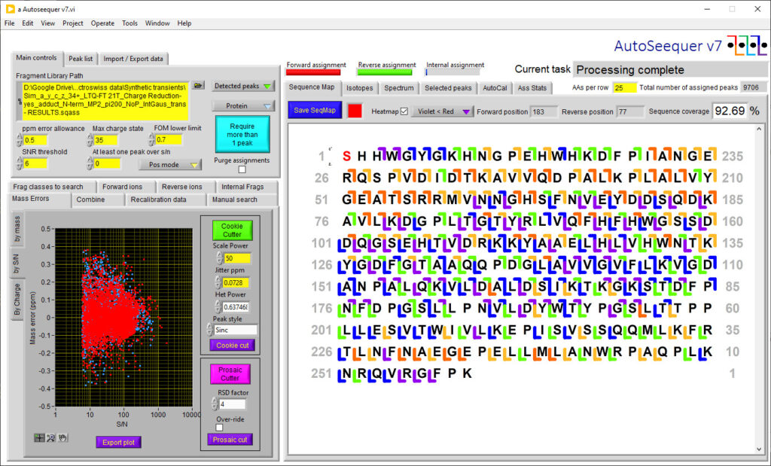
Task: Toggle the Purge assignments checkbox
Action: pyautogui.click(x=242, y=169)
